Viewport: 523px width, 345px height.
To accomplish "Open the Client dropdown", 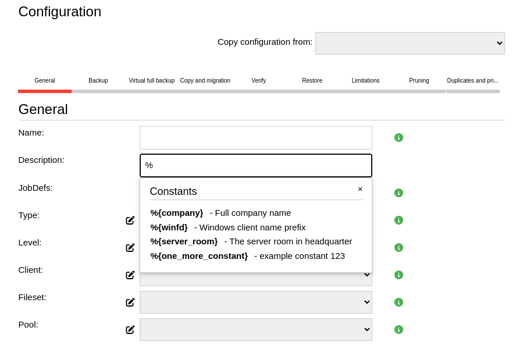I will click(x=256, y=279).
